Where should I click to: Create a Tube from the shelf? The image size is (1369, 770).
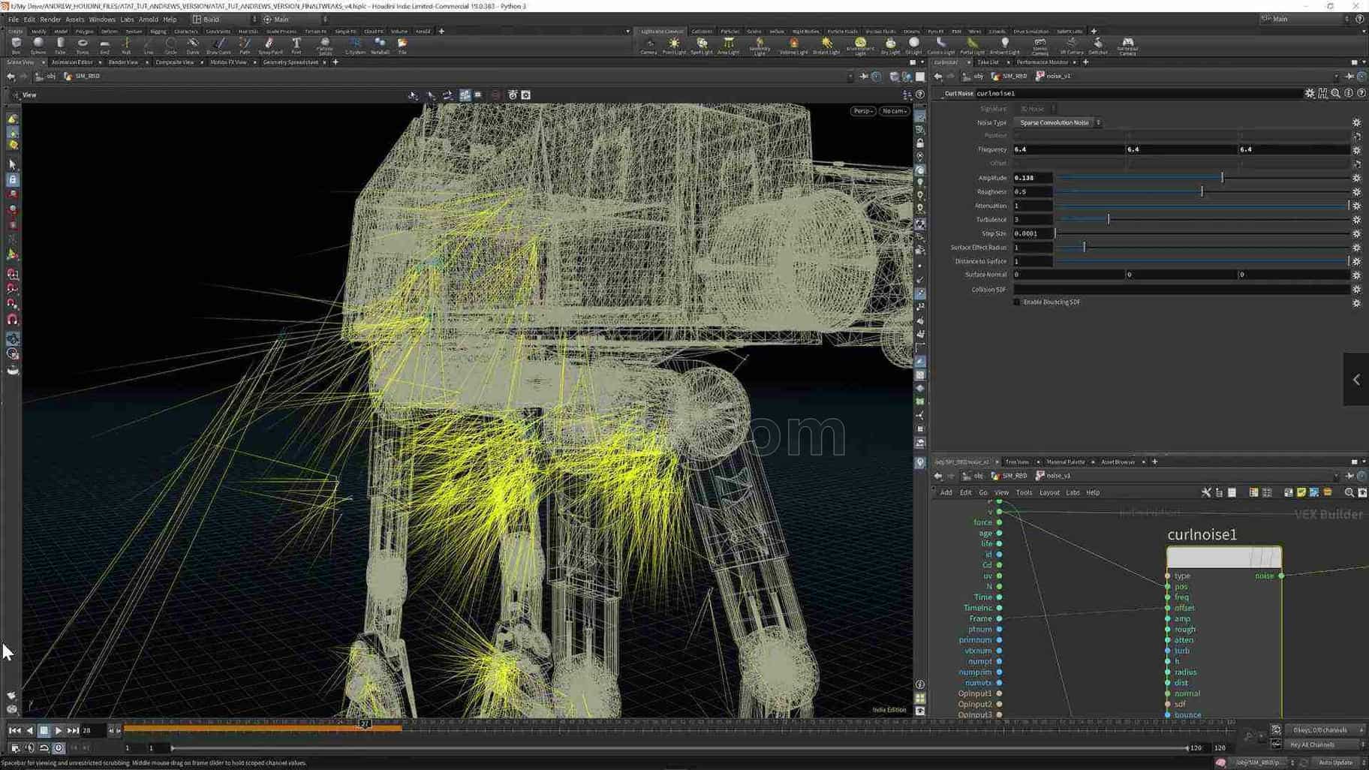[60, 46]
